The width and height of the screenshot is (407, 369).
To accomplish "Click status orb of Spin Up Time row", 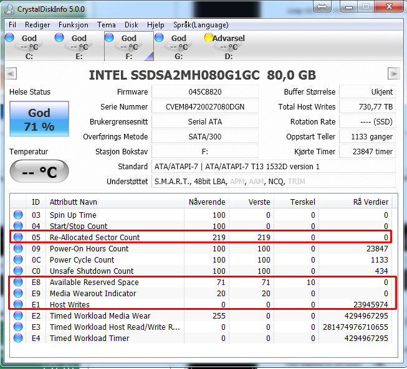I will (18, 215).
